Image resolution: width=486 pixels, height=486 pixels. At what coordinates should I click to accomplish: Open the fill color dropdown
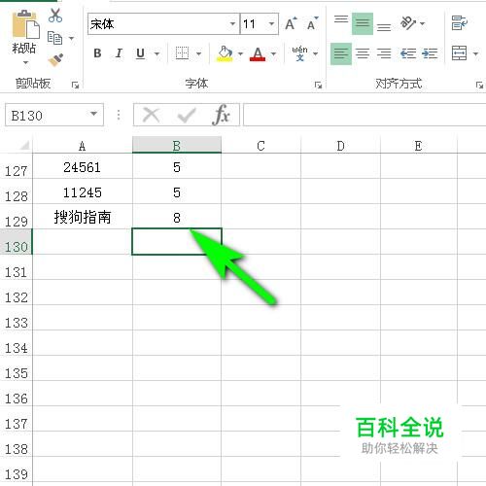pyautogui.click(x=240, y=53)
